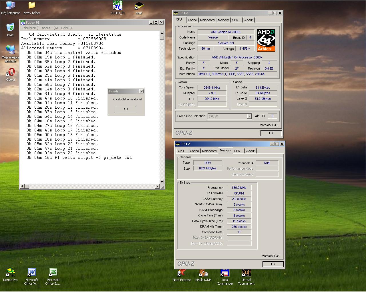The height and width of the screenshot is (292, 366).
Task: Click Core Speed value 2646.4 MHz
Action: pyautogui.click(x=212, y=88)
